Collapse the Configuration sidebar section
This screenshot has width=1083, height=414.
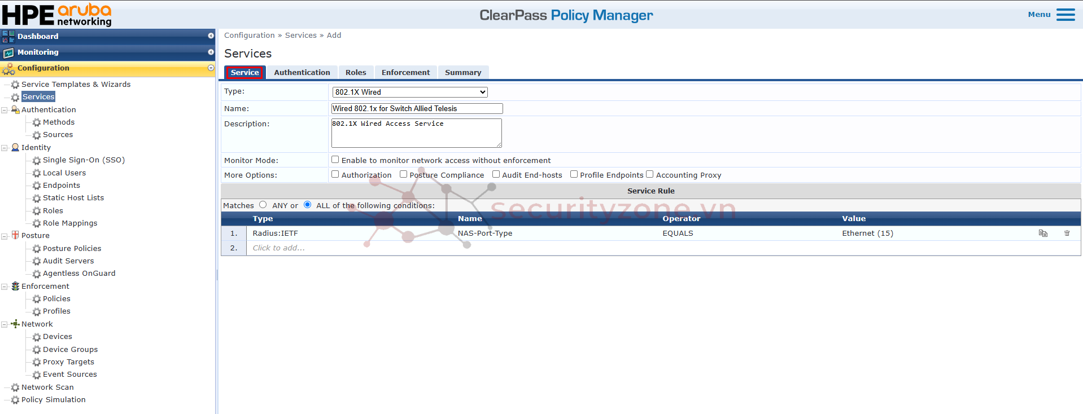pyautogui.click(x=211, y=68)
